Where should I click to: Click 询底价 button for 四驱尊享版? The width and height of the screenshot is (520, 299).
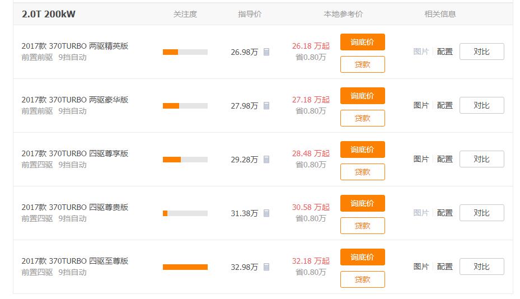[363, 149]
